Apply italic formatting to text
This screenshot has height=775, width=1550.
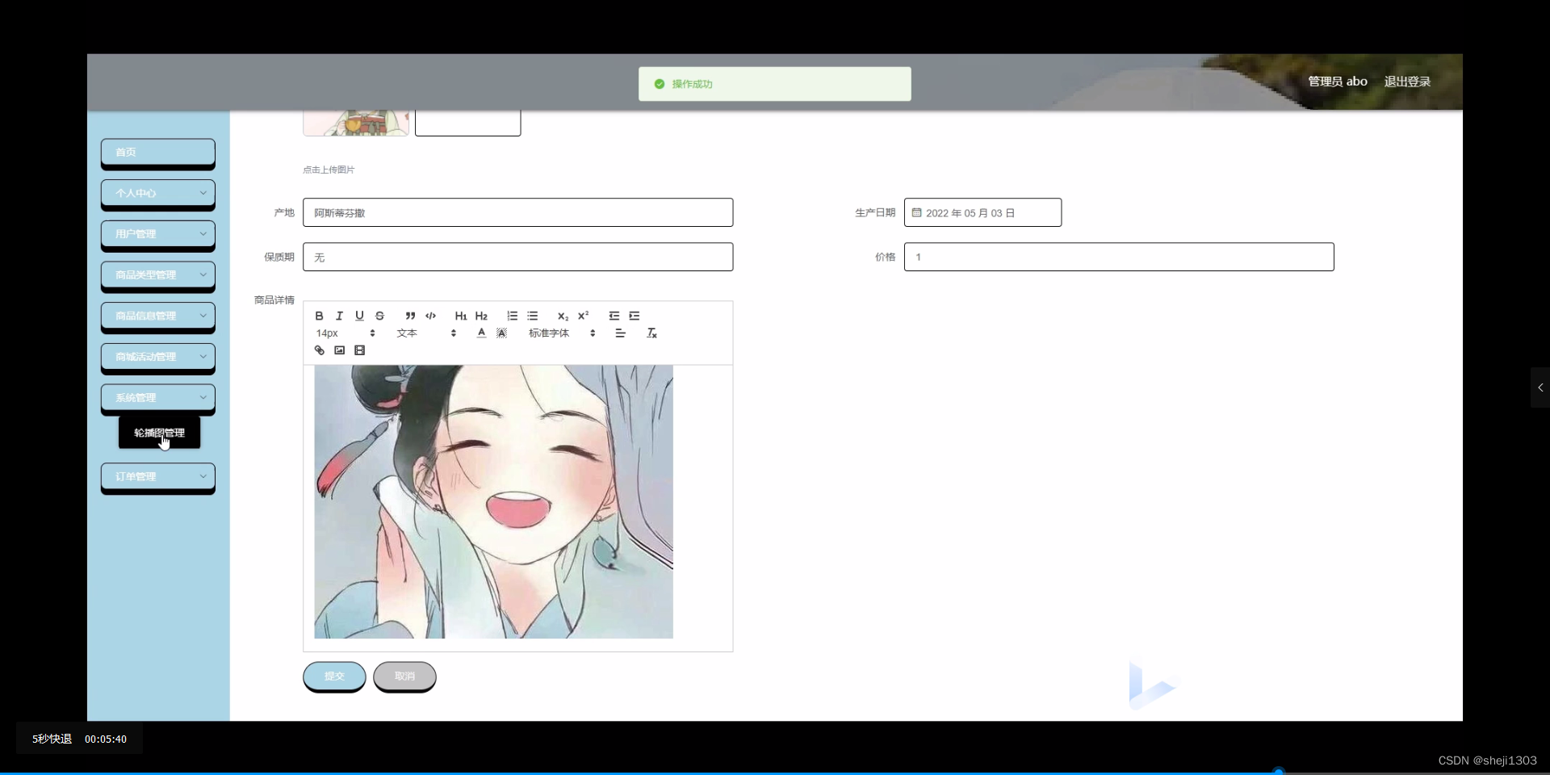coord(339,316)
